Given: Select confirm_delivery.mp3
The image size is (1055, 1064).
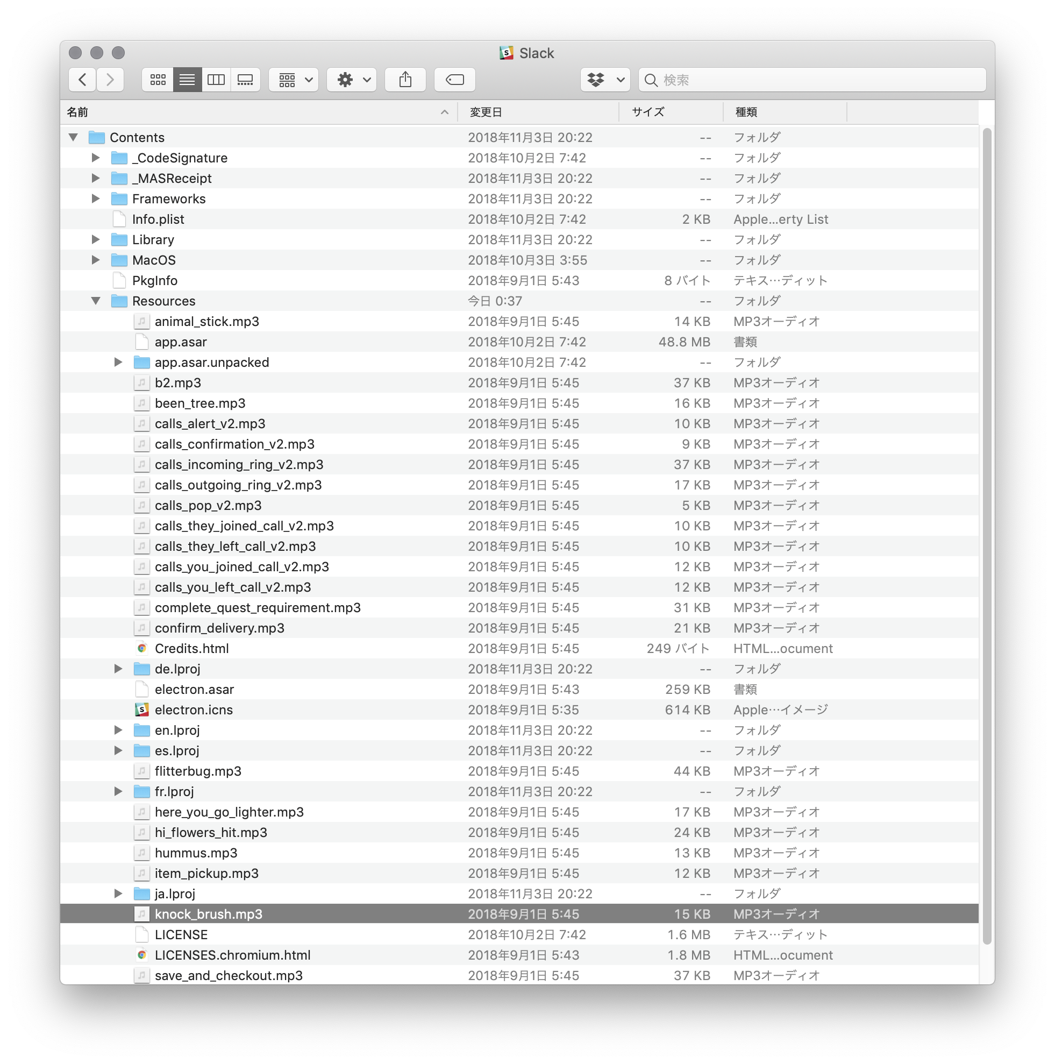Looking at the screenshot, I should pos(519,628).
